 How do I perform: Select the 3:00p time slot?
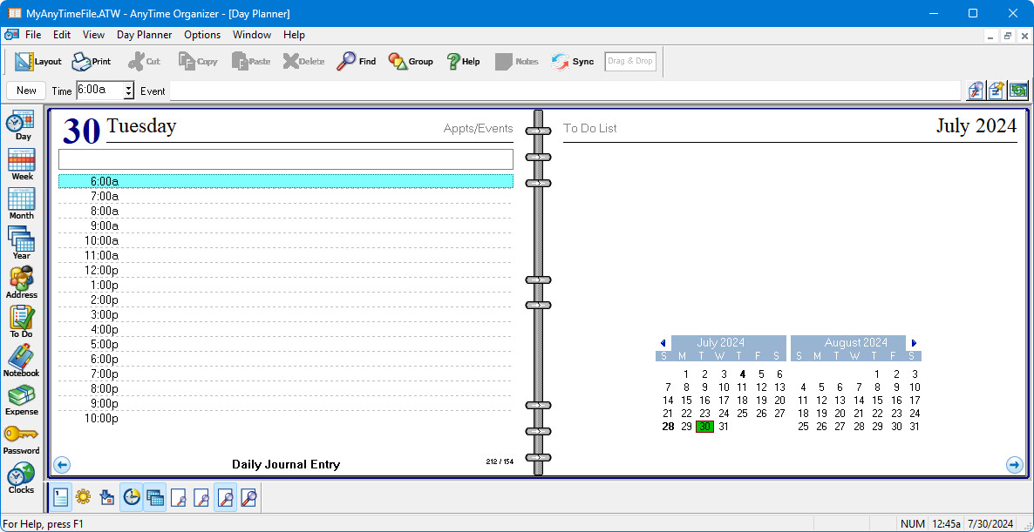point(286,314)
